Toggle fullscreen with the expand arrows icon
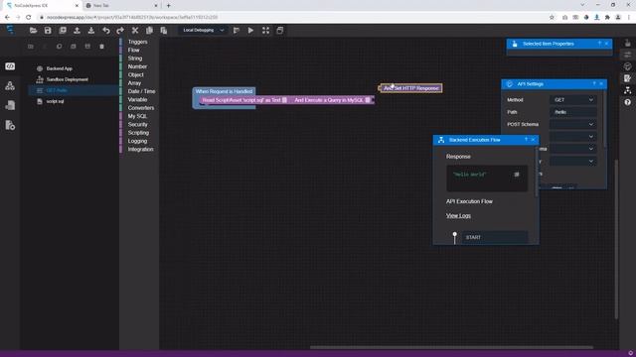Image resolution: width=636 pixels, height=357 pixels. pyautogui.click(x=265, y=31)
